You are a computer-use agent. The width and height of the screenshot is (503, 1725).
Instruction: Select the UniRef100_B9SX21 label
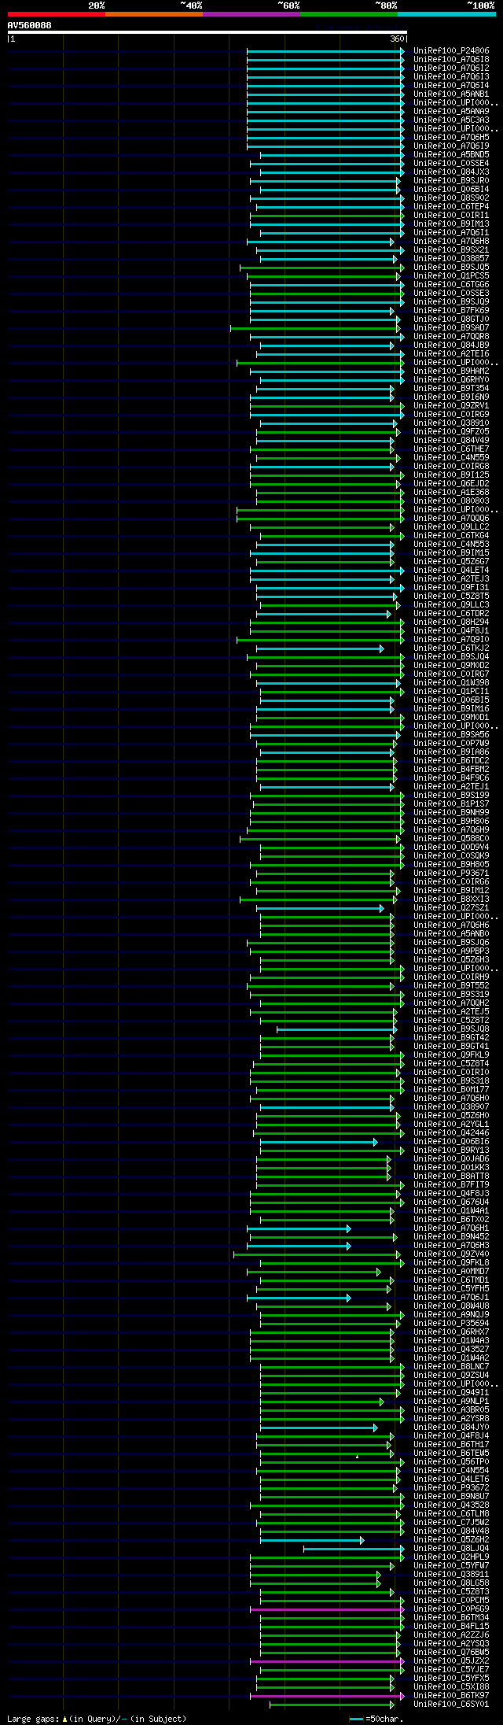[451, 250]
